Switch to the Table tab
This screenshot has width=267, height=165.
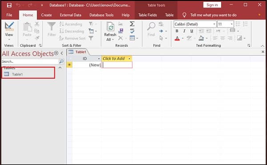point(169,15)
